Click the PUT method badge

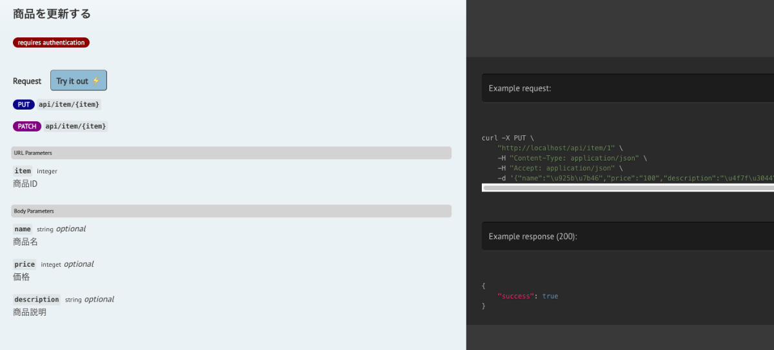(24, 104)
